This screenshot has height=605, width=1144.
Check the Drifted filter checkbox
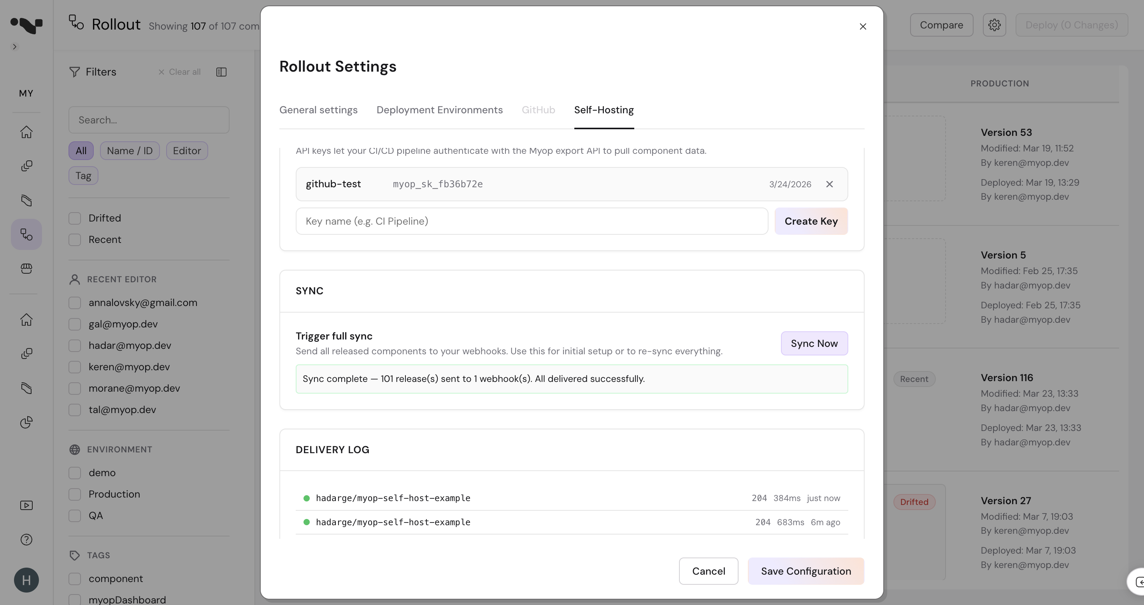pos(75,218)
